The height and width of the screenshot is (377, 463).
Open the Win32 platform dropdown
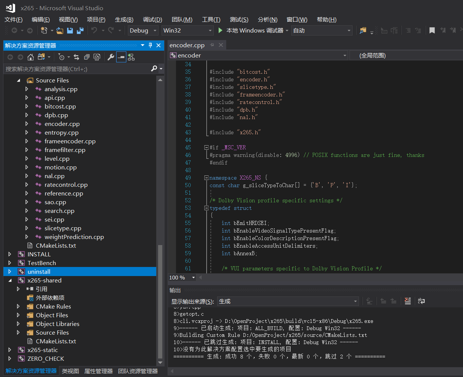click(x=188, y=31)
